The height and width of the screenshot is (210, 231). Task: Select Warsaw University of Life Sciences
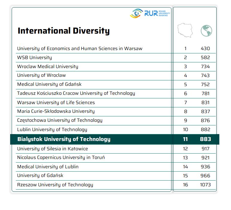tap(56, 103)
